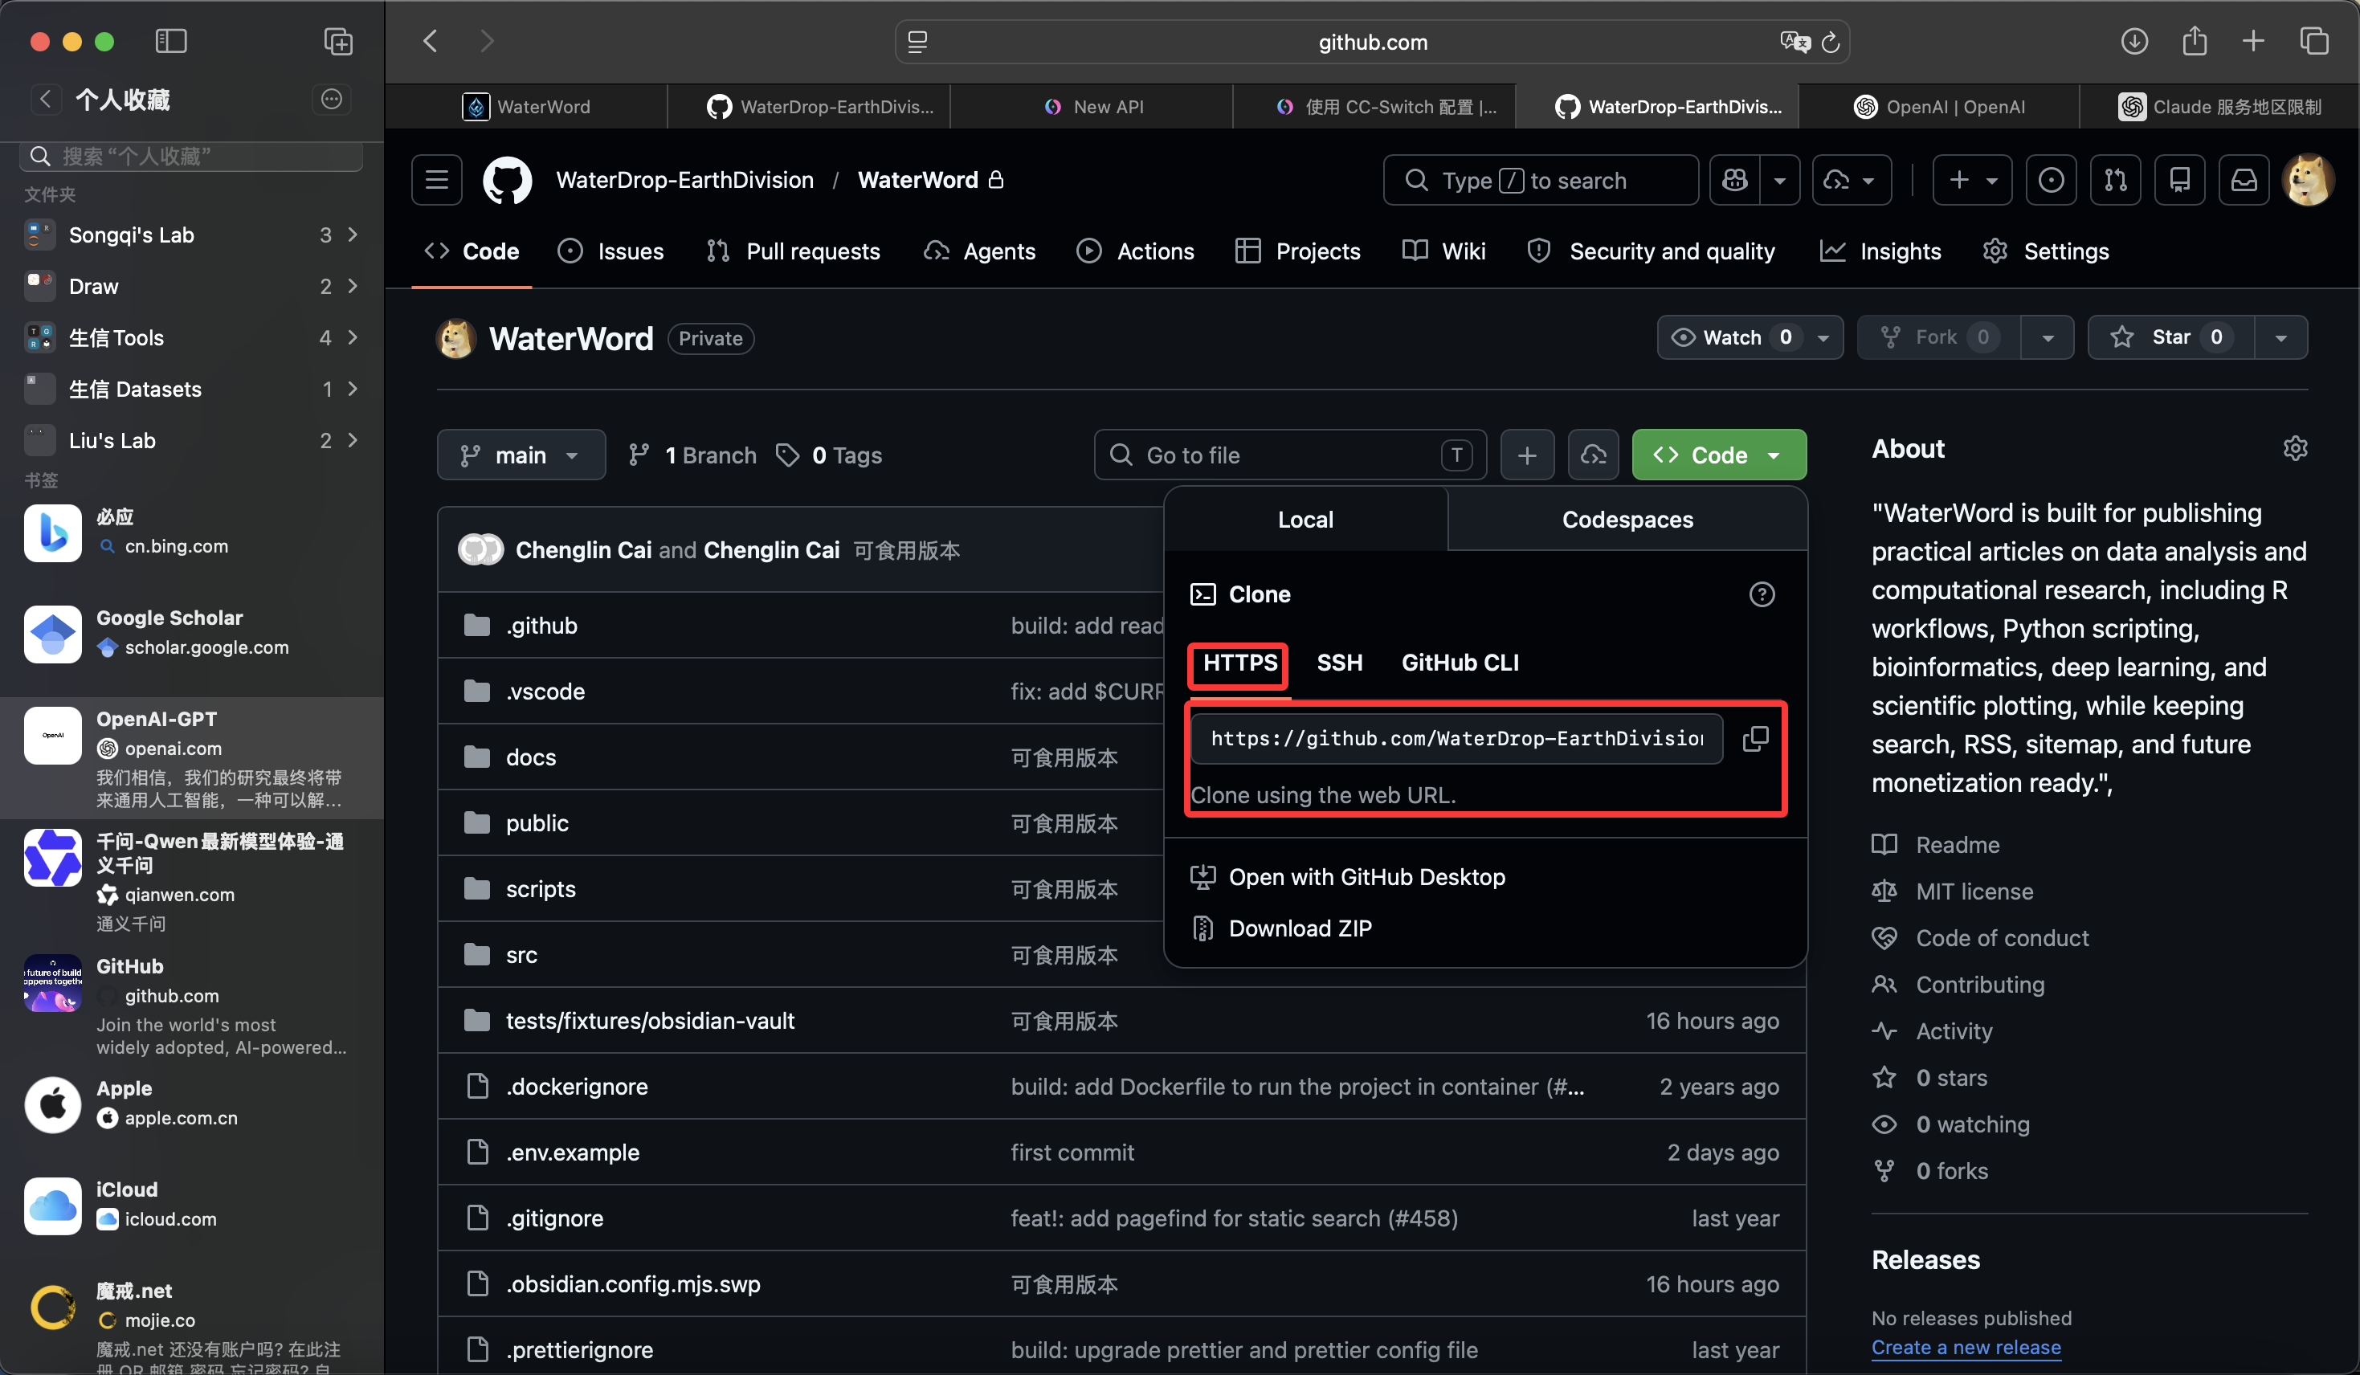Open the Readme link in About
The height and width of the screenshot is (1375, 2360).
(x=1958, y=845)
